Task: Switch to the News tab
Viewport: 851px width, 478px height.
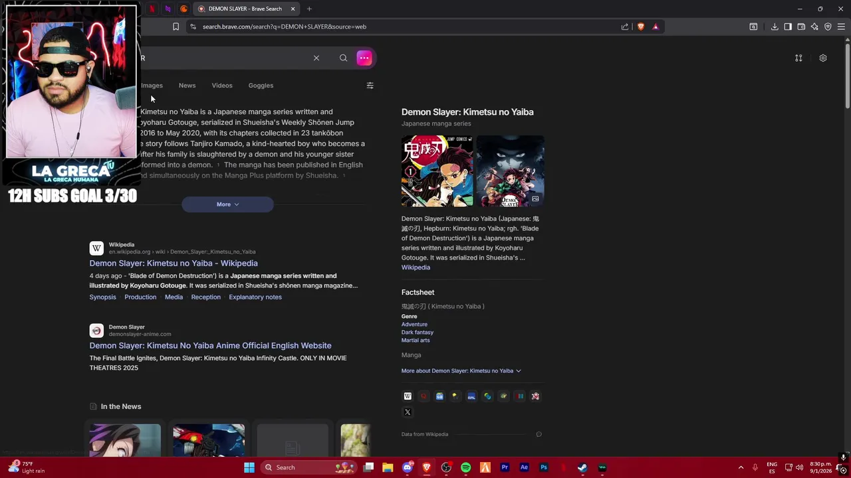Action: pyautogui.click(x=187, y=85)
